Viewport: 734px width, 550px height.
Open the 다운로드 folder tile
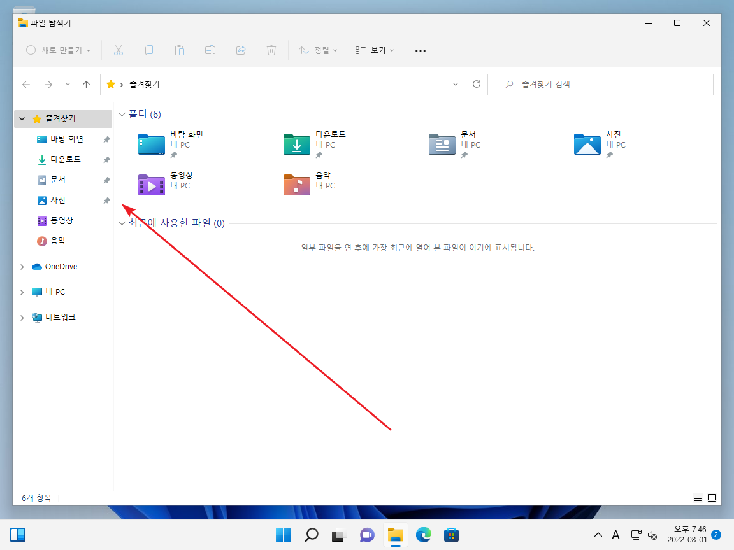pyautogui.click(x=315, y=144)
